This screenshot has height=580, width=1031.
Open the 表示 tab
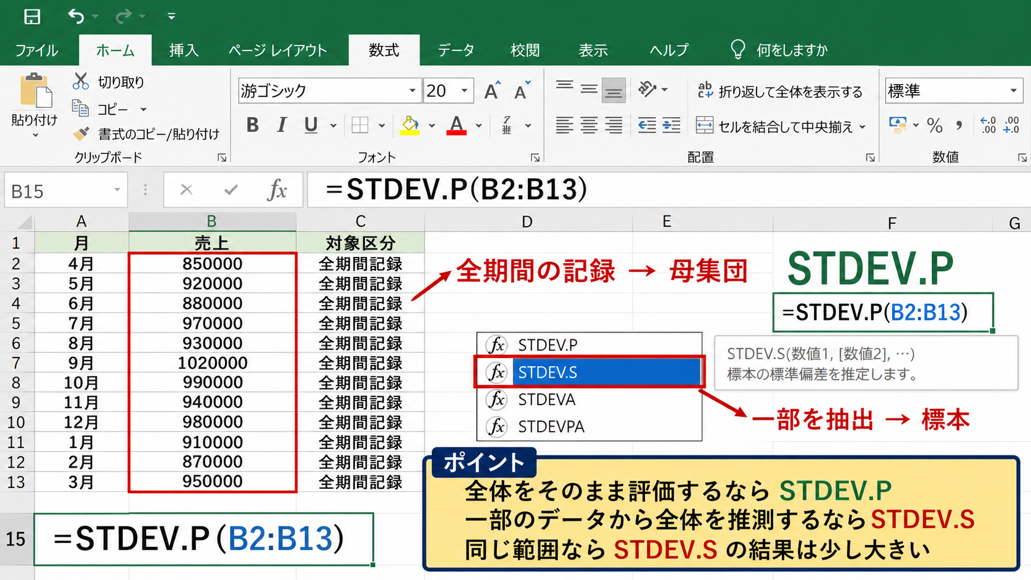[593, 51]
